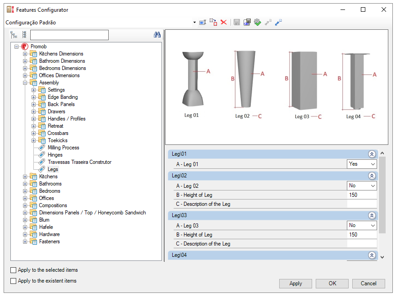Click the Features Configurator title icon
The width and height of the screenshot is (396, 297).
pyautogui.click(x=10, y=9)
